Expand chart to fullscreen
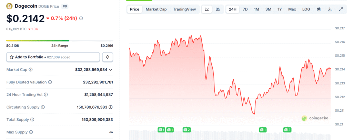Image resolution: width=353 pixels, height=140 pixels. [x=341, y=9]
